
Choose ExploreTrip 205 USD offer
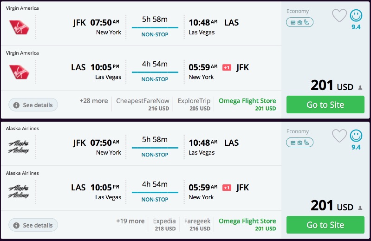point(194,104)
